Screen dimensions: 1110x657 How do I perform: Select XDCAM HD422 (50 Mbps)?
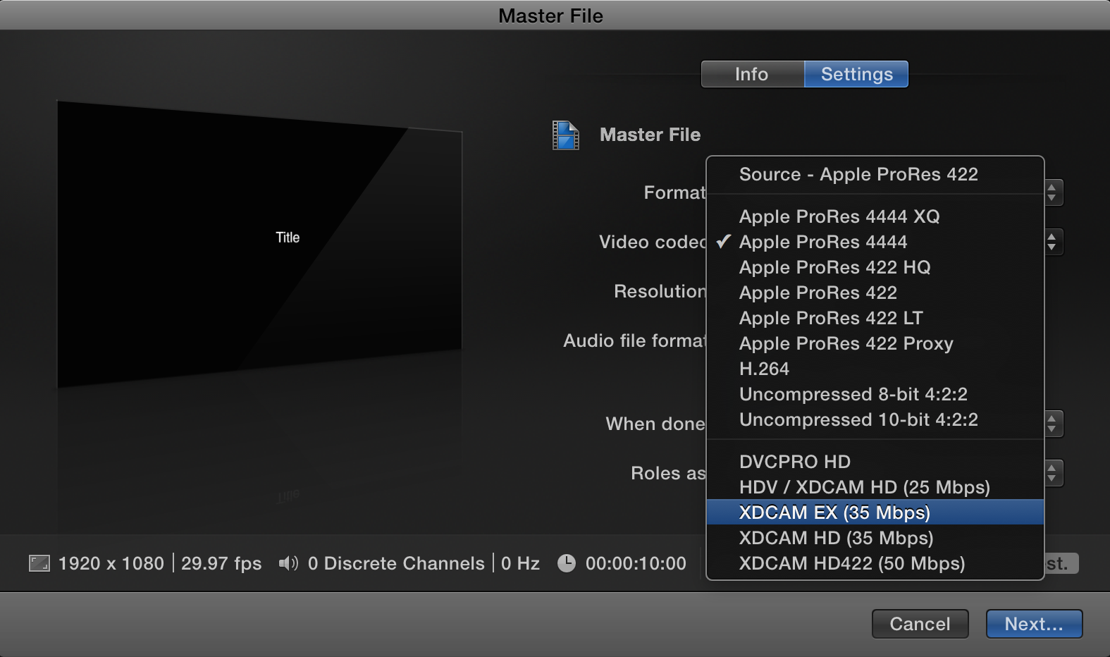click(x=875, y=563)
